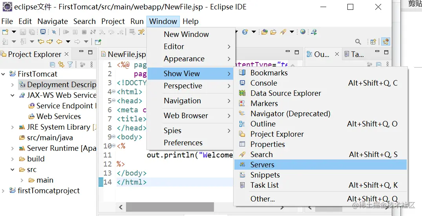Click the Step Into icon

click(102, 32)
